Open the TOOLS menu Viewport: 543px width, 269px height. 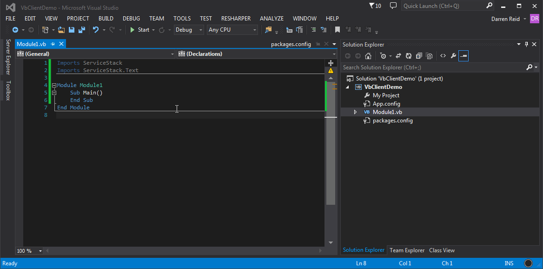182,18
